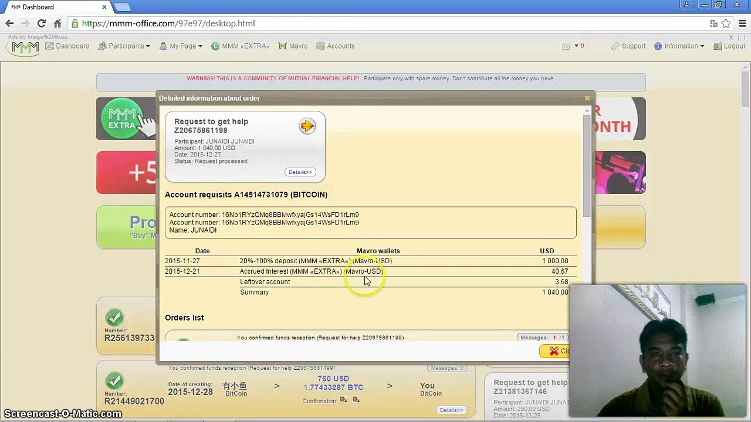Image resolution: width=751 pixels, height=422 pixels.
Task: Open the MMM «EXTRA» navigation item
Action: (x=241, y=46)
